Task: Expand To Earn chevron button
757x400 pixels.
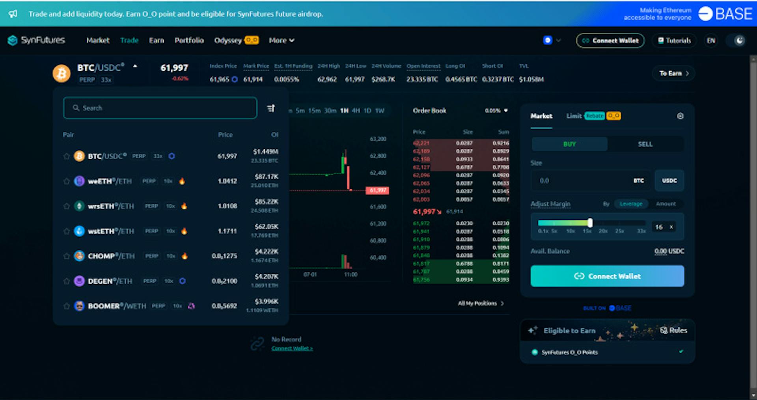Action: (x=674, y=73)
